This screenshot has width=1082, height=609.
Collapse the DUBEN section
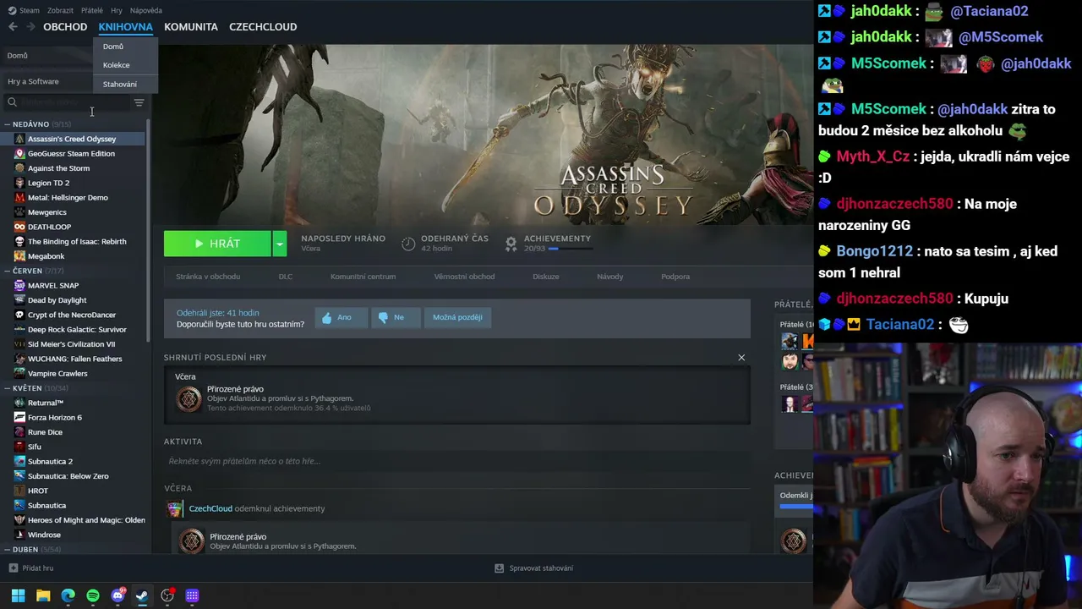[x=7, y=550]
